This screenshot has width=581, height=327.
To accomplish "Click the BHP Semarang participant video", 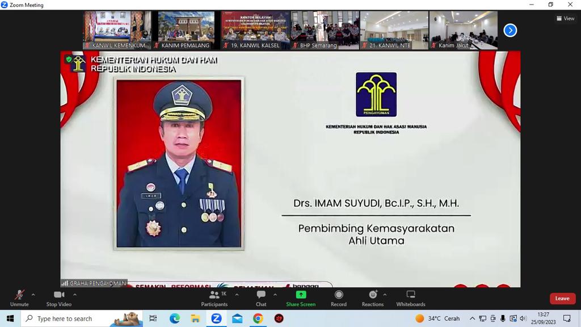I will tap(325, 30).
